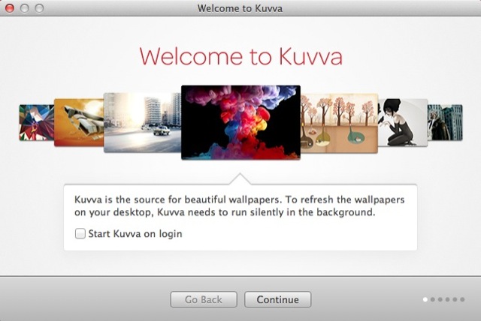The width and height of the screenshot is (481, 321).
Task: Click the far-left geometric colorful wallpaper
Action: [35, 123]
